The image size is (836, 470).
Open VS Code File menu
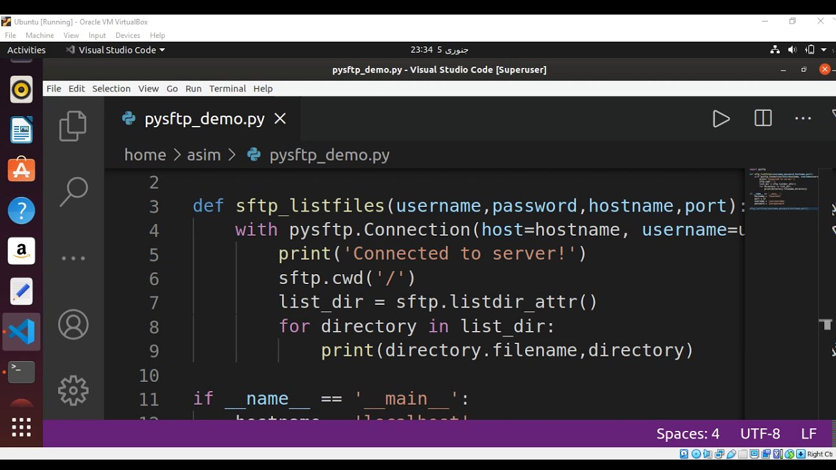click(54, 89)
